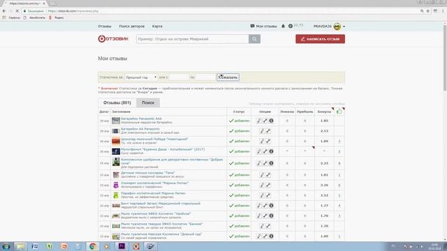Click the Otzovik logo
This screenshot has width=447, height=251.
(x=113, y=39)
